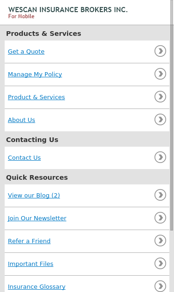Click the vertical scrollbar on the right edge

pyautogui.click(x=172, y=115)
